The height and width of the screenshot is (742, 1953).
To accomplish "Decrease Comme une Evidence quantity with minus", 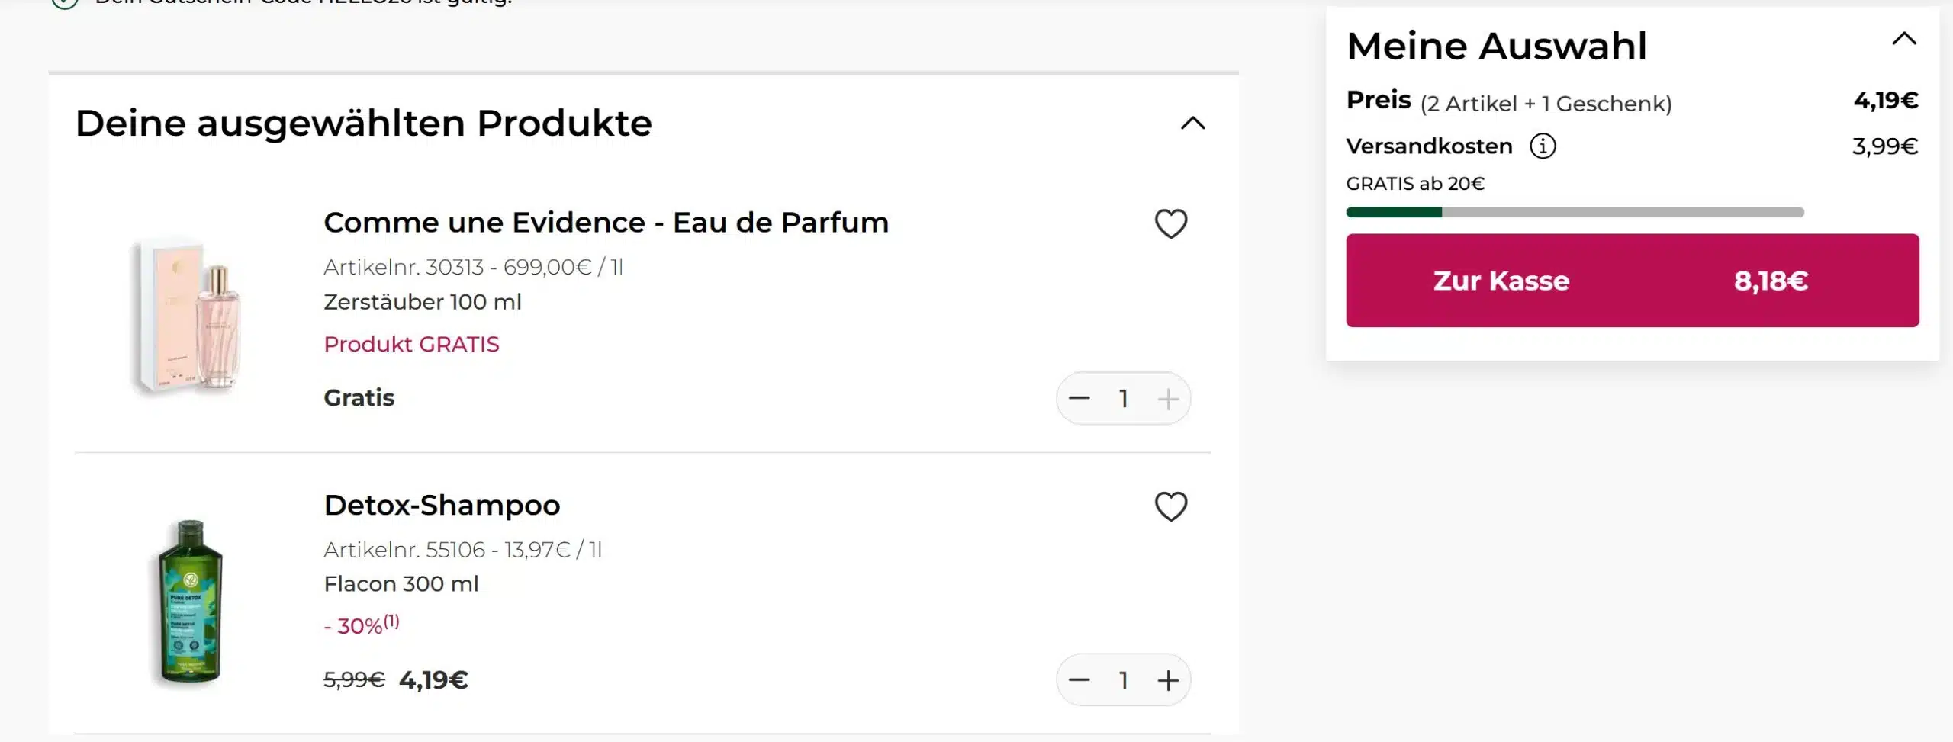I will (x=1079, y=398).
